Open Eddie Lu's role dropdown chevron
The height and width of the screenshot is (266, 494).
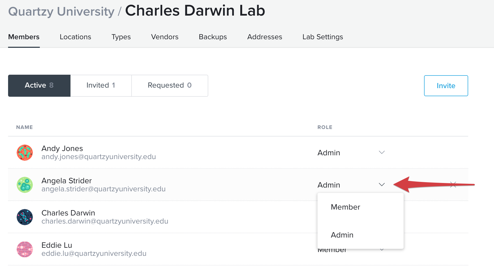382,250
